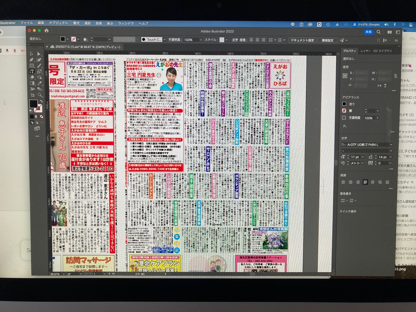Image resolution: width=416 pixels, height=312 pixels.
Task: Swap fill and stroke colors arrow
Action: (41, 101)
